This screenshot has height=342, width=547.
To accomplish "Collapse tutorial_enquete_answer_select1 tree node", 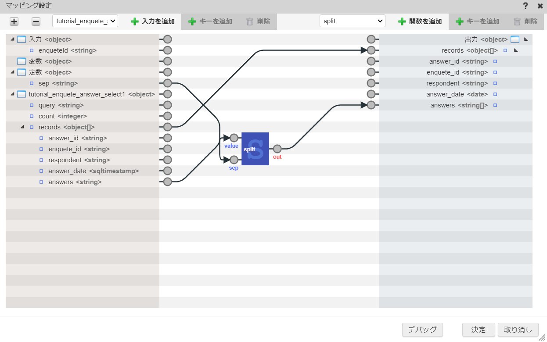I will coord(12,94).
